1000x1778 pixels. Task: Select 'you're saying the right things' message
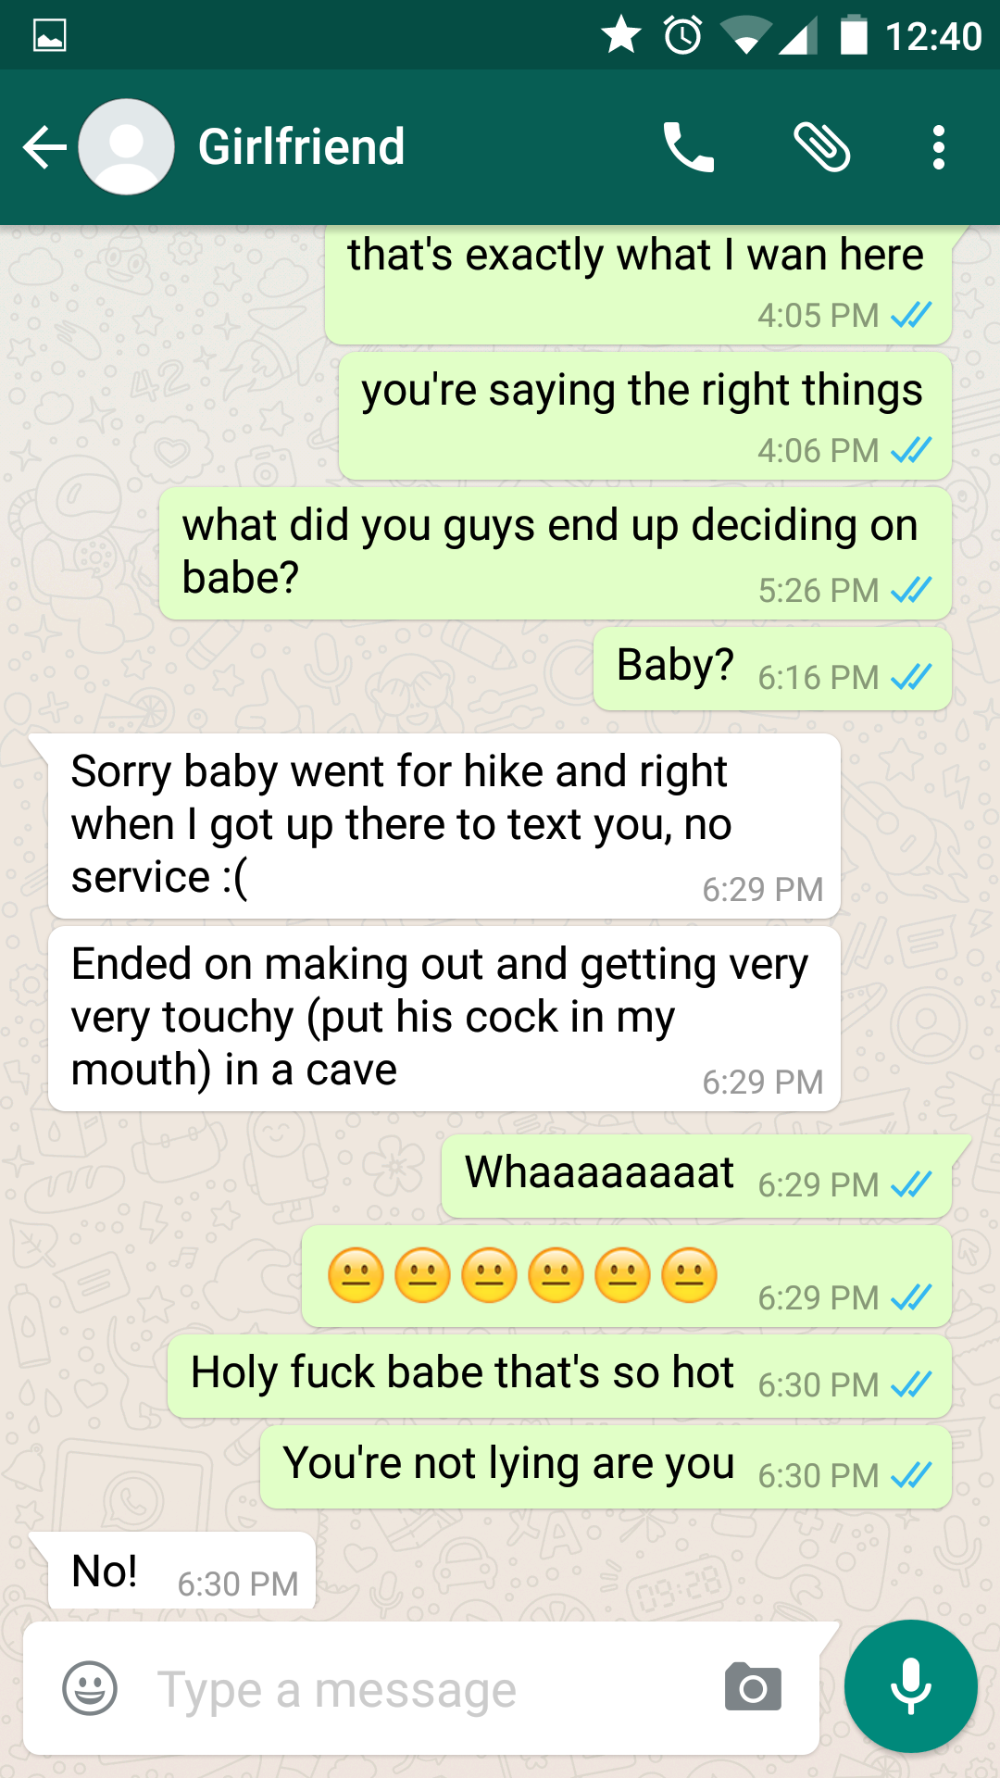(x=645, y=416)
